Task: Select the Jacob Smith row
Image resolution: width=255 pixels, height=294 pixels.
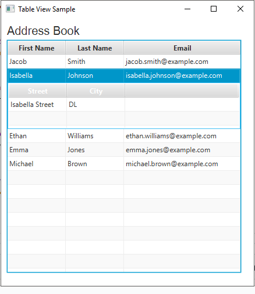Action: [124, 62]
